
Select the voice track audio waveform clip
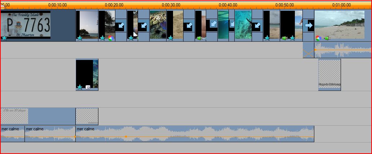coord(343,50)
